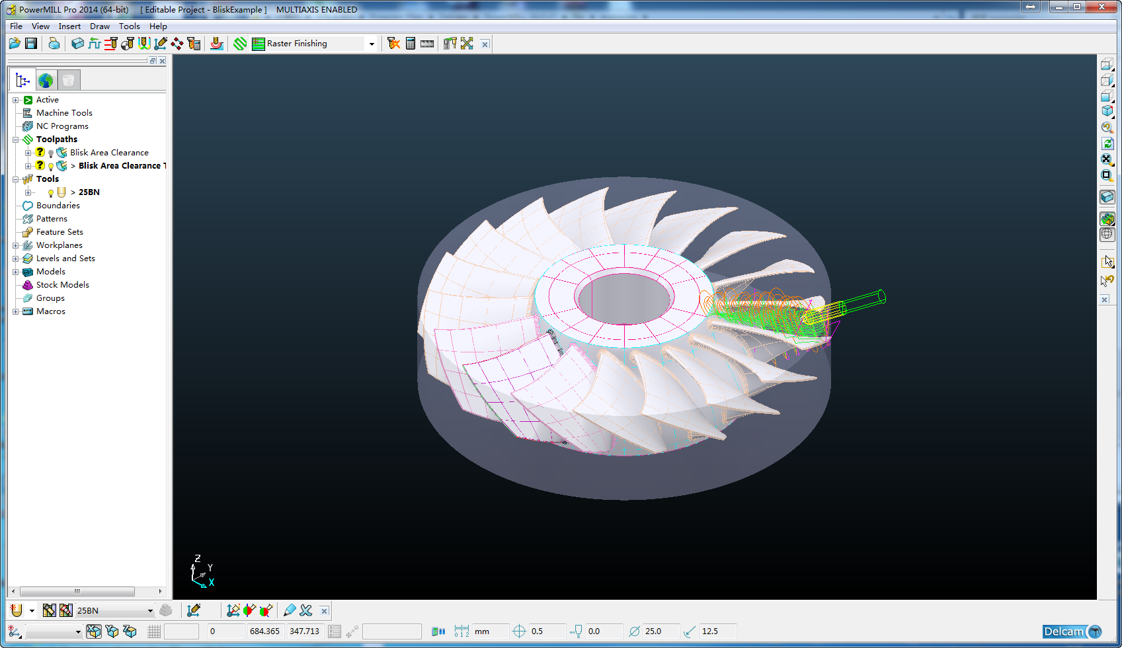The width and height of the screenshot is (1122, 648).
Task: Click the tool diameter 25.0 field
Action: 660,631
